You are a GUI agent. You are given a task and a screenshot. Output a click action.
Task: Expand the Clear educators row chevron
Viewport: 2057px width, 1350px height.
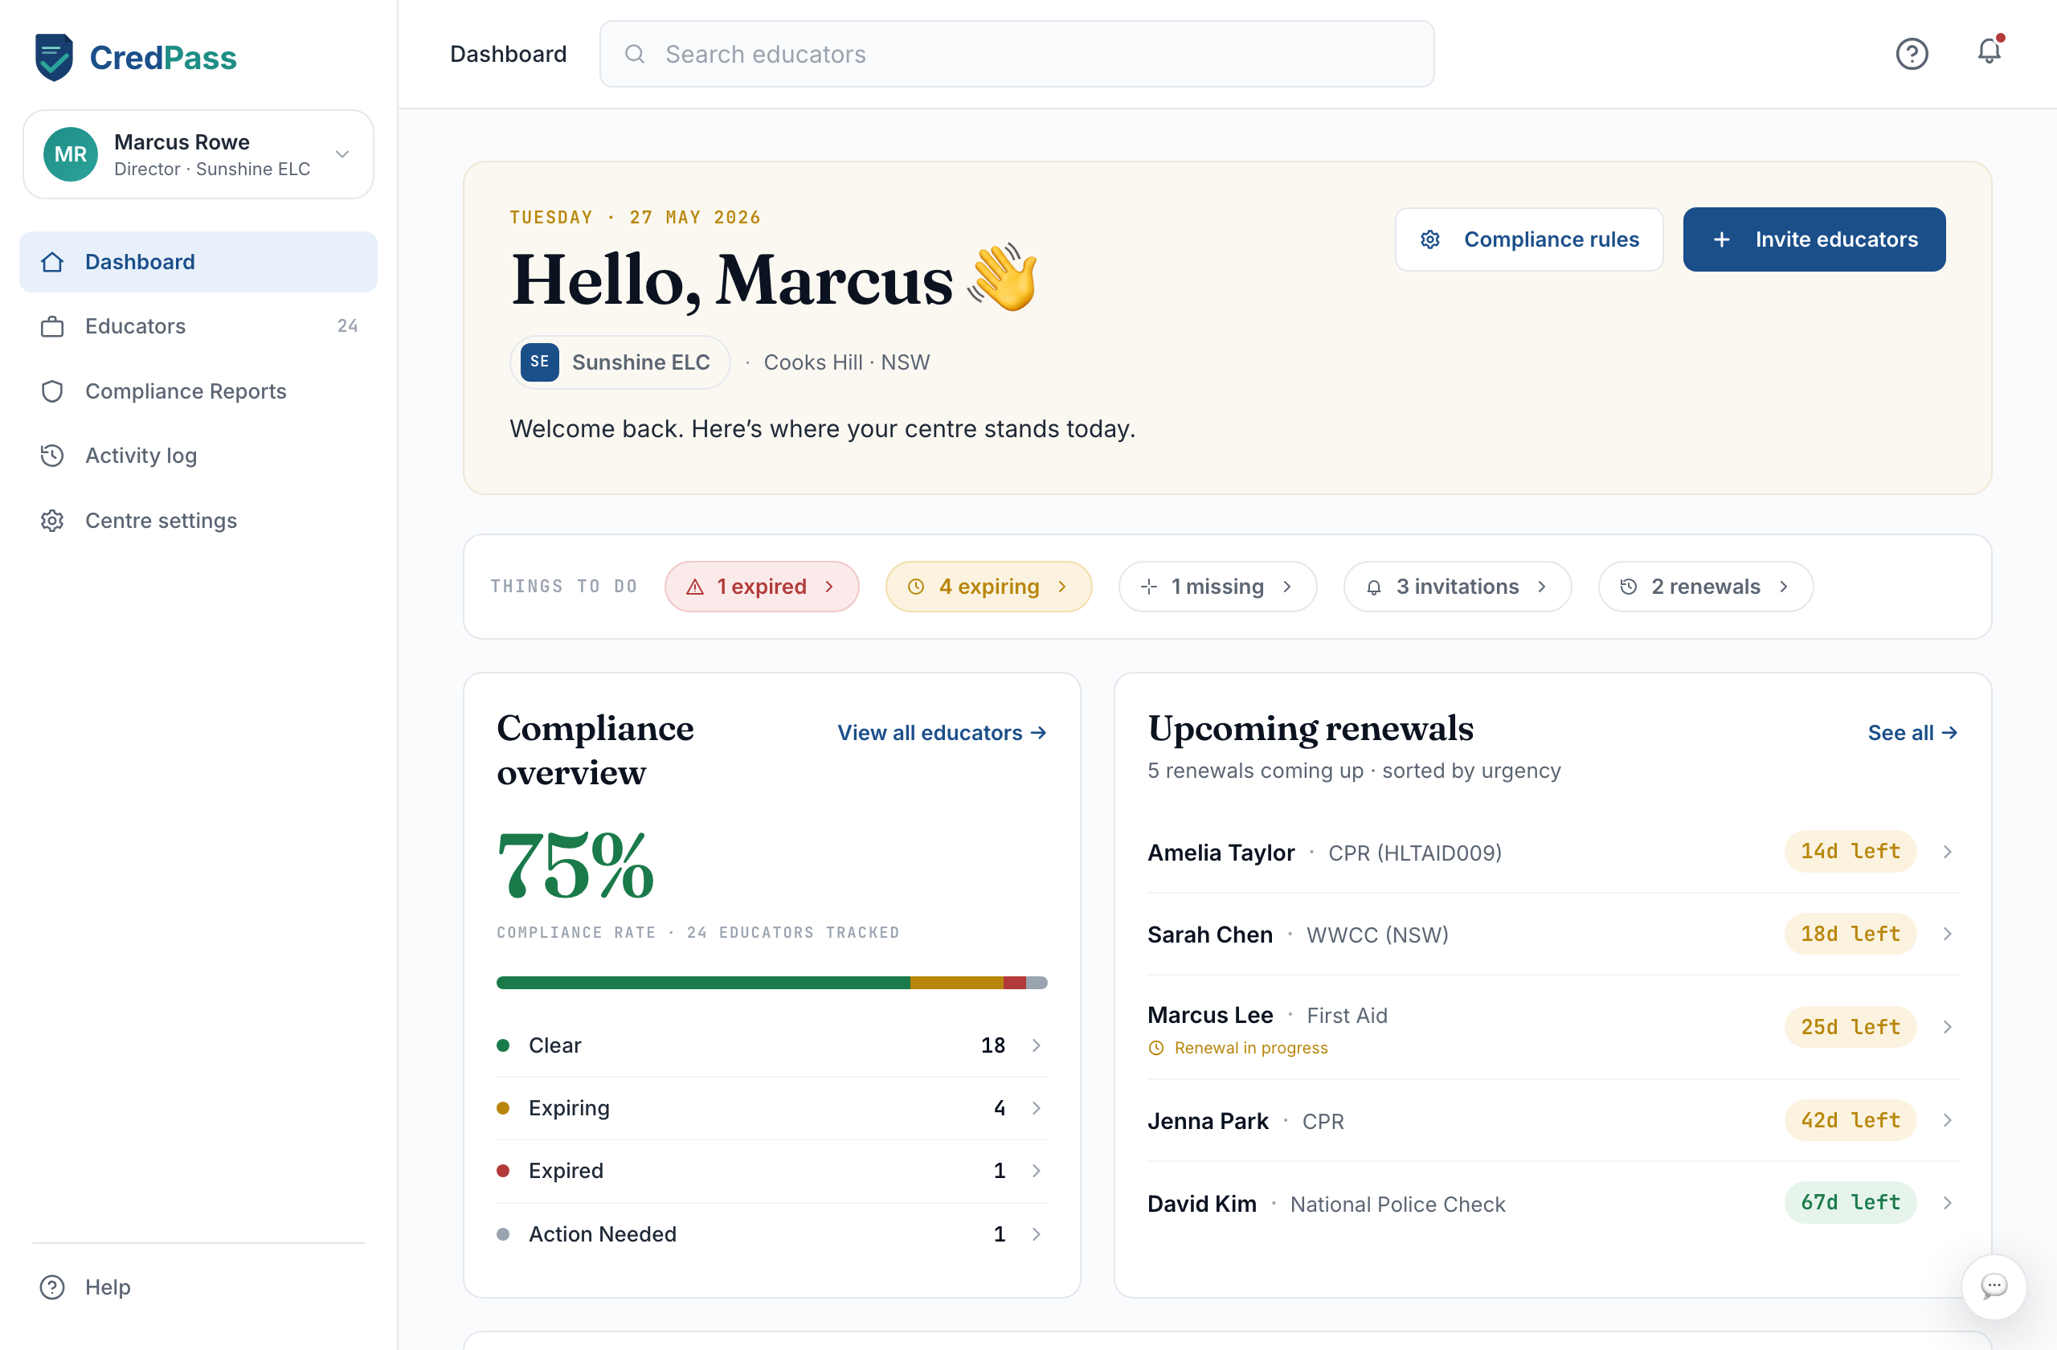pyautogui.click(x=1036, y=1044)
